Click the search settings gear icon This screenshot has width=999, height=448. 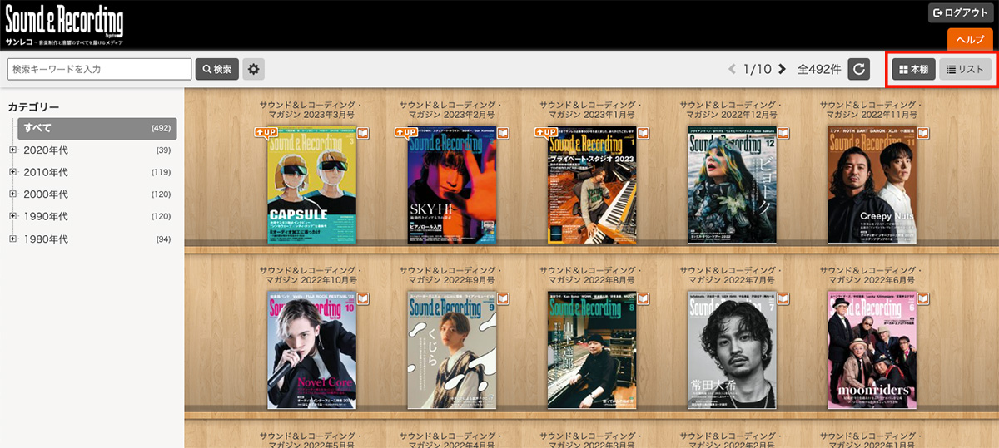pyautogui.click(x=253, y=69)
